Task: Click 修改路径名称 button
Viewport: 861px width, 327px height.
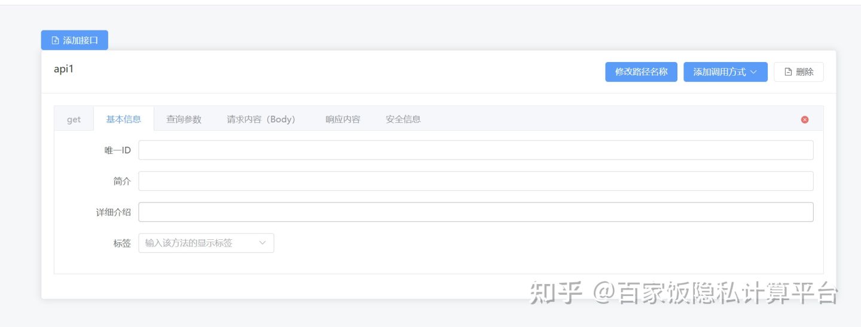Action: click(x=641, y=72)
